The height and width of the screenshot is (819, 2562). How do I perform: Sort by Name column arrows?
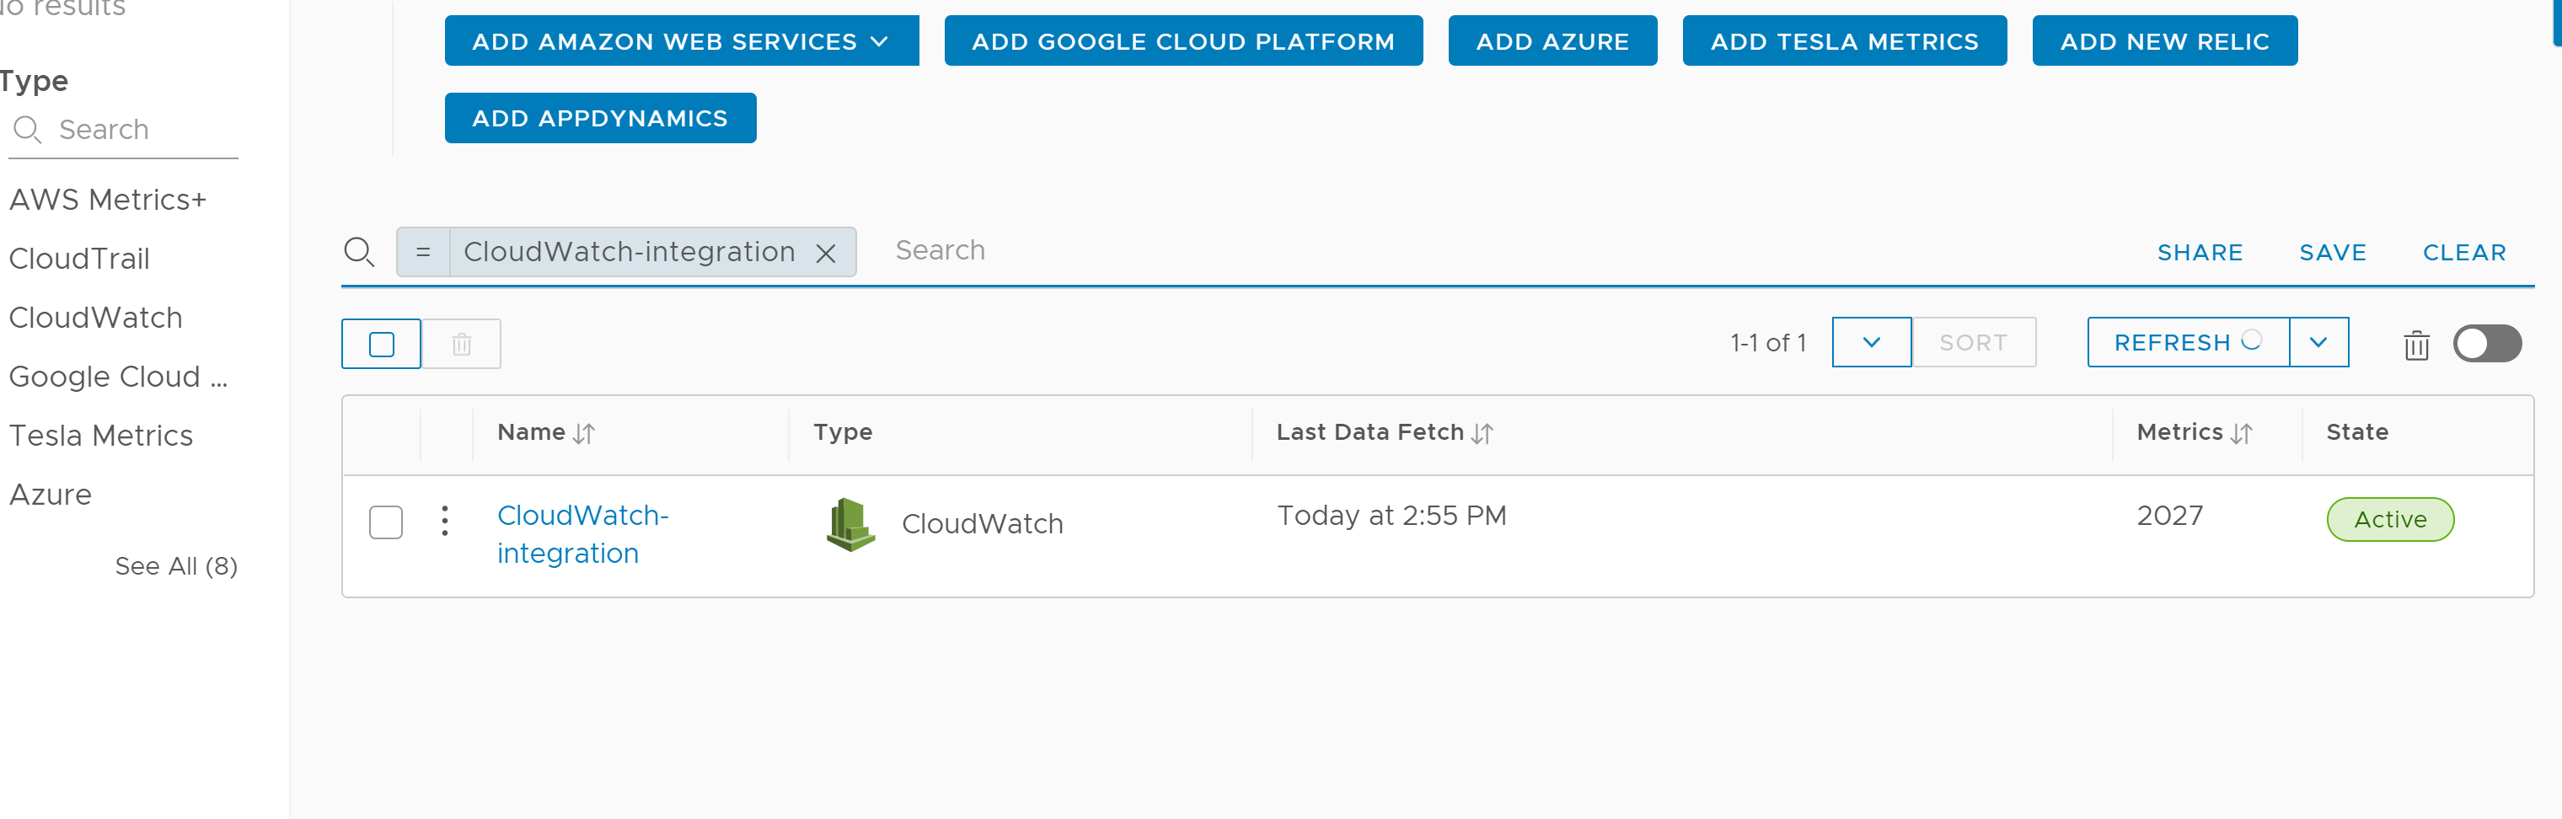pyautogui.click(x=584, y=433)
